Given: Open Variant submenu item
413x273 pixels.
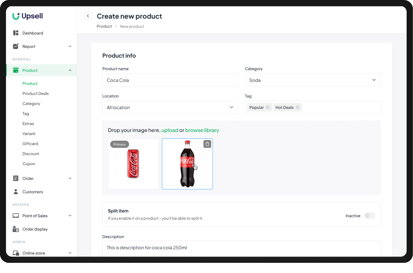Looking at the screenshot, I should point(29,134).
